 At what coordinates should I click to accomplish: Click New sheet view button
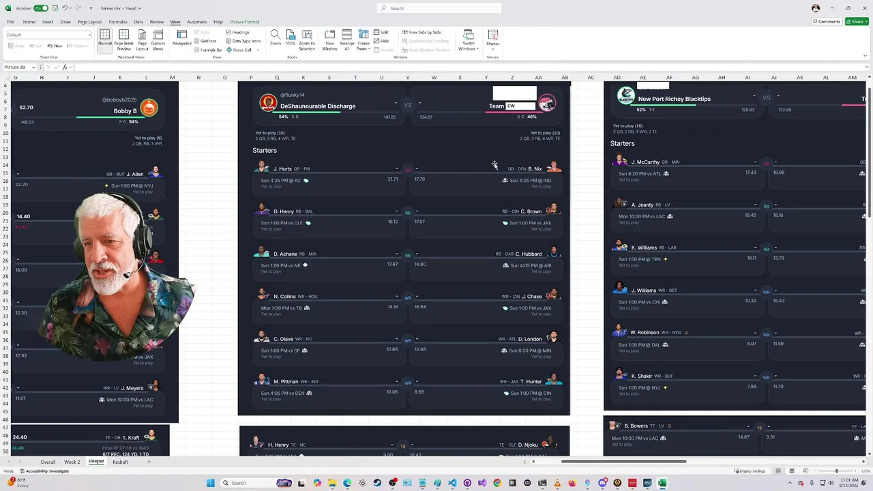click(x=55, y=46)
